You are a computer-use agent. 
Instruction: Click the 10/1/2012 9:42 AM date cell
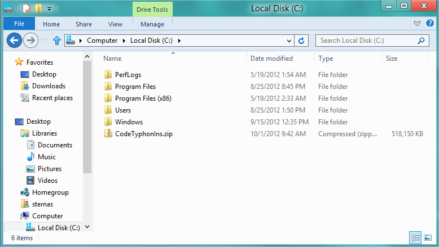[x=278, y=134]
